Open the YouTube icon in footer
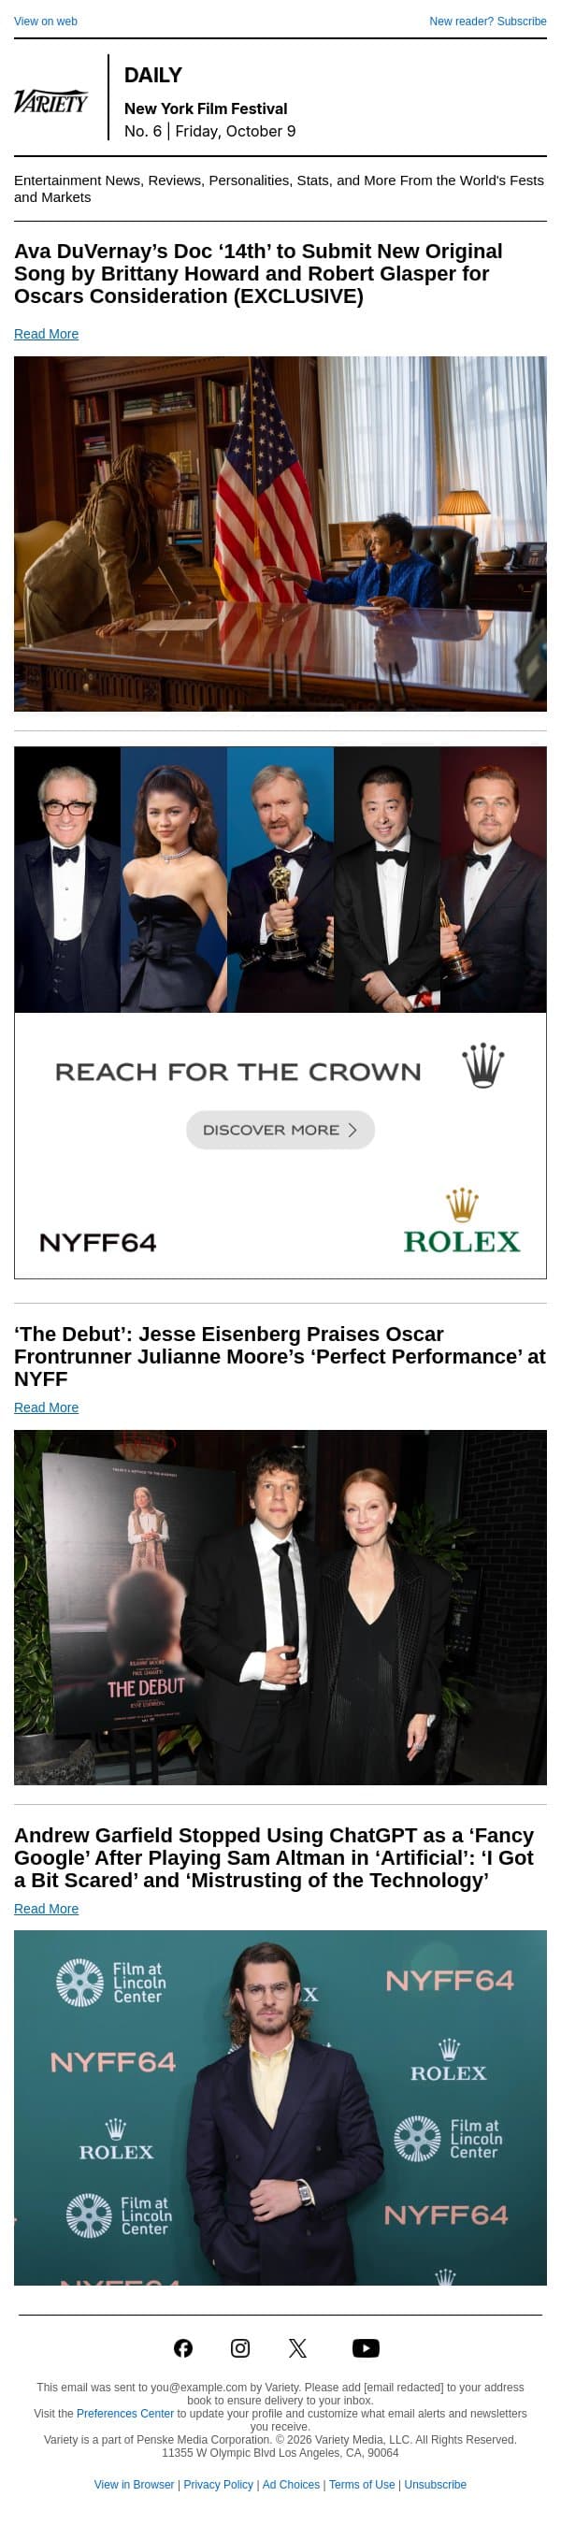 click(x=366, y=2347)
